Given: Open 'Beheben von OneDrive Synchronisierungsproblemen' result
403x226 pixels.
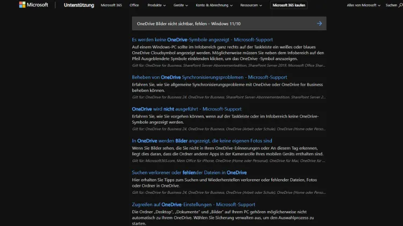Looking at the screenshot, I should coord(210,77).
